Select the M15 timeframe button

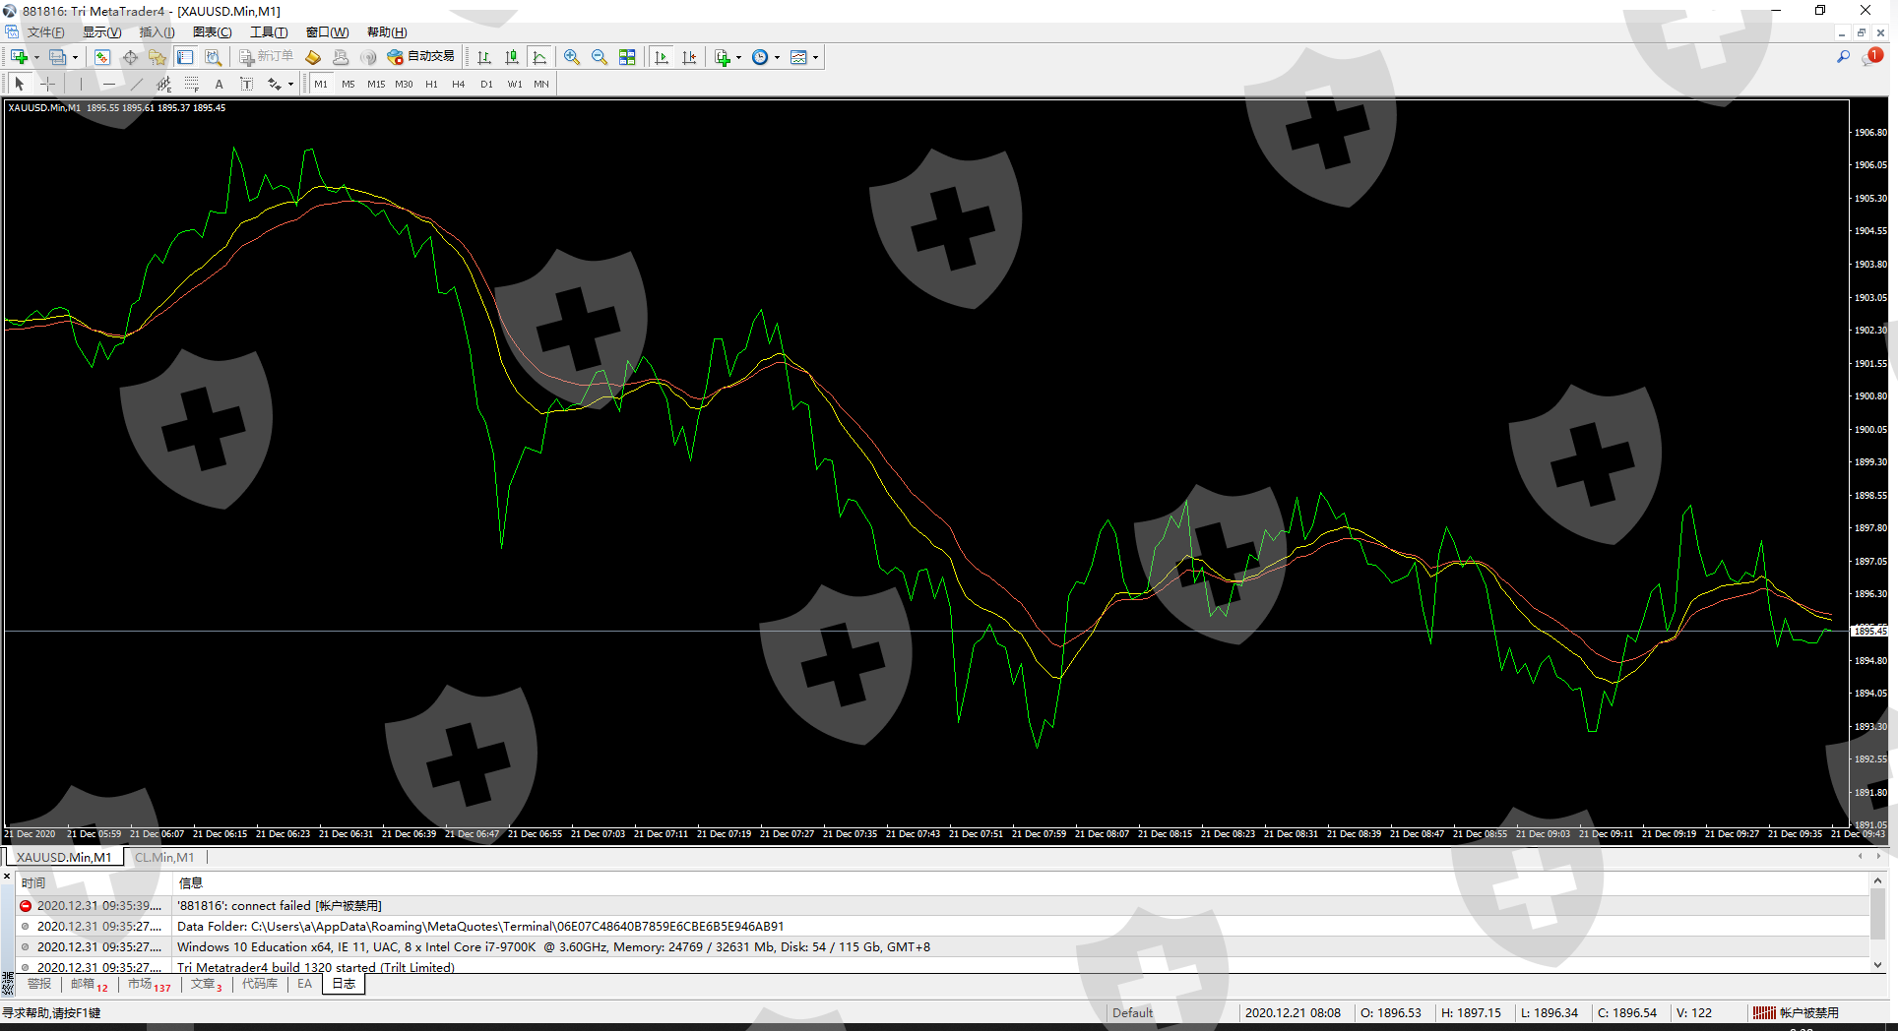click(376, 85)
